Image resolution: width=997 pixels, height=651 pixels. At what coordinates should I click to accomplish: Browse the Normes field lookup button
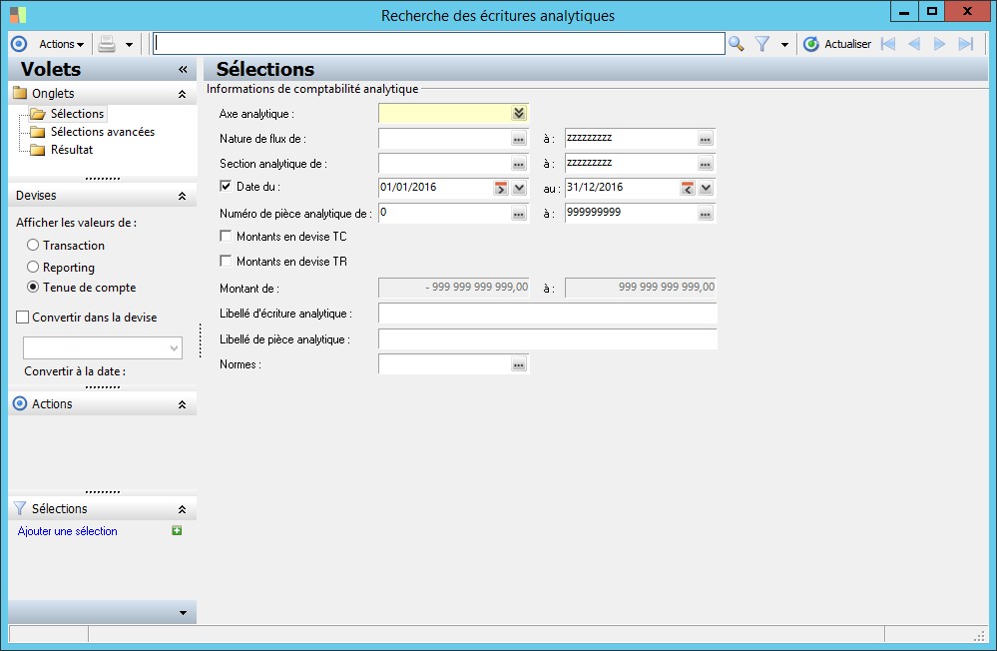point(519,364)
